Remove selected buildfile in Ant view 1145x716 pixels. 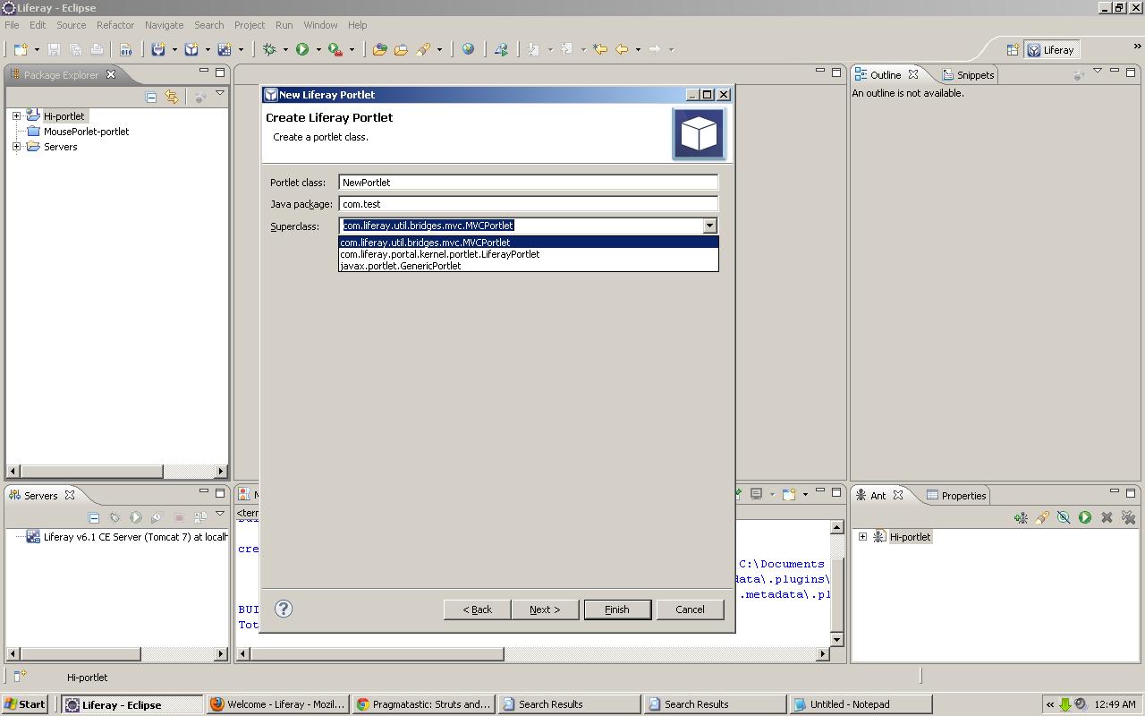click(1107, 517)
